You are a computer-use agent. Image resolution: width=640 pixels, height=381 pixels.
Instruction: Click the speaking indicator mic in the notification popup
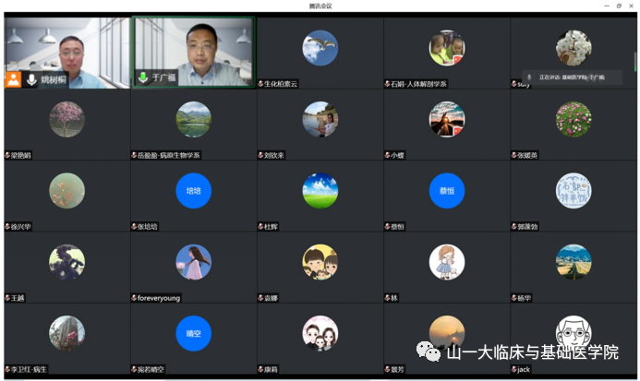[x=528, y=77]
